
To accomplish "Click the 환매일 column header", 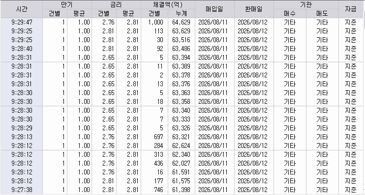I will 254,9.
